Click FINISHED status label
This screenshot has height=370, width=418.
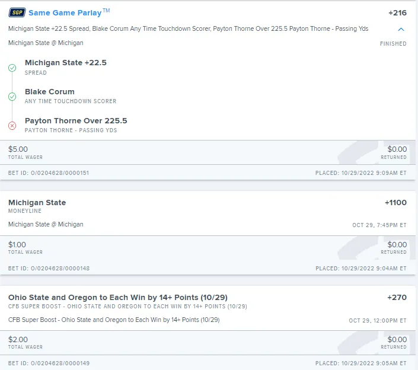[393, 44]
